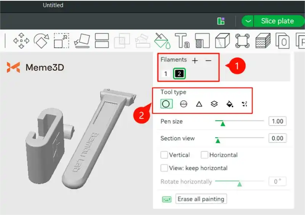Screen dimensions: 305x215
Task: Activate the Lay on Face tool
Action: (82, 40)
